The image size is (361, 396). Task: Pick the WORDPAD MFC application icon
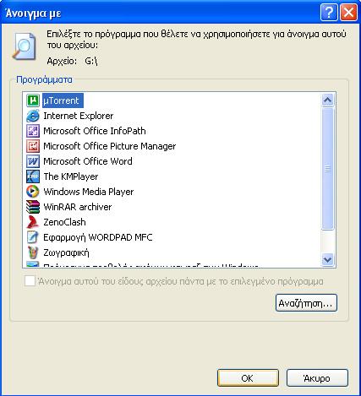(33, 237)
